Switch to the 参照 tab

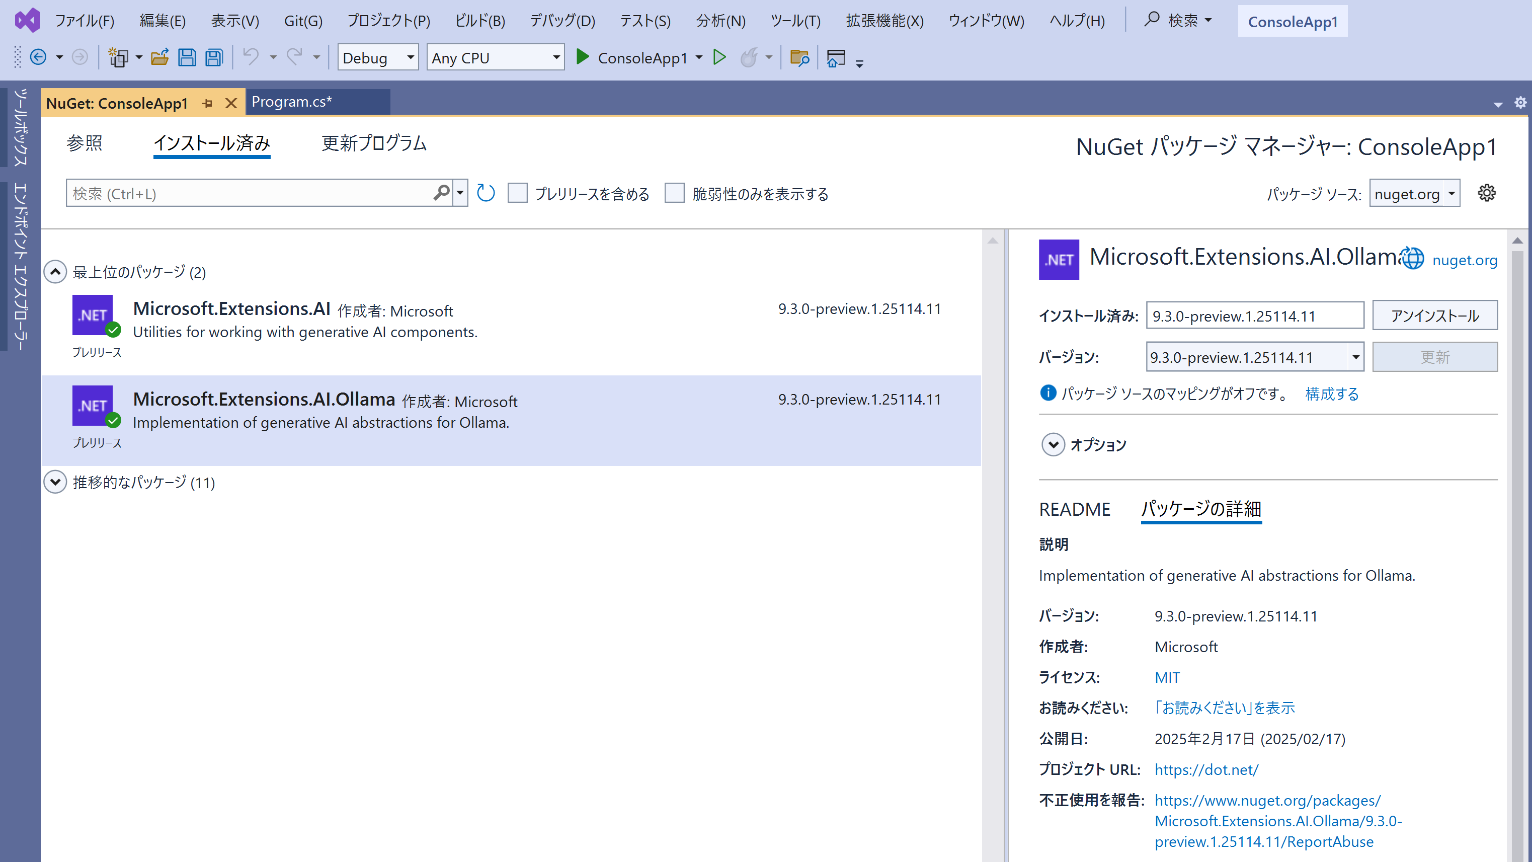(x=85, y=143)
